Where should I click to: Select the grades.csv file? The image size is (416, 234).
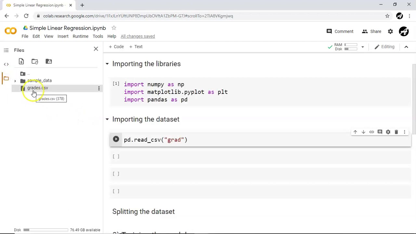click(x=37, y=88)
